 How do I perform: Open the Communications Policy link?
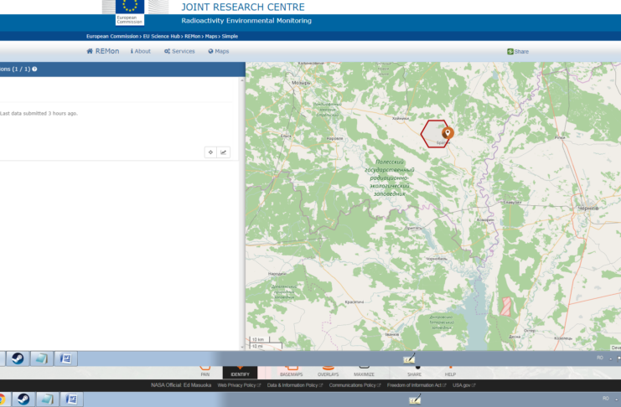click(354, 385)
